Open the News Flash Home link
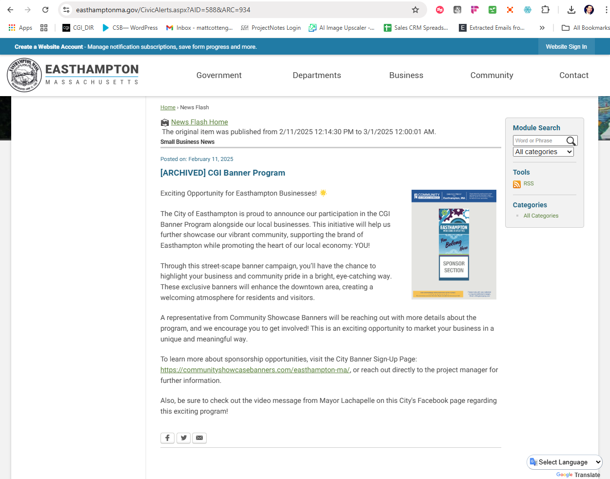610x479 pixels. tap(199, 122)
